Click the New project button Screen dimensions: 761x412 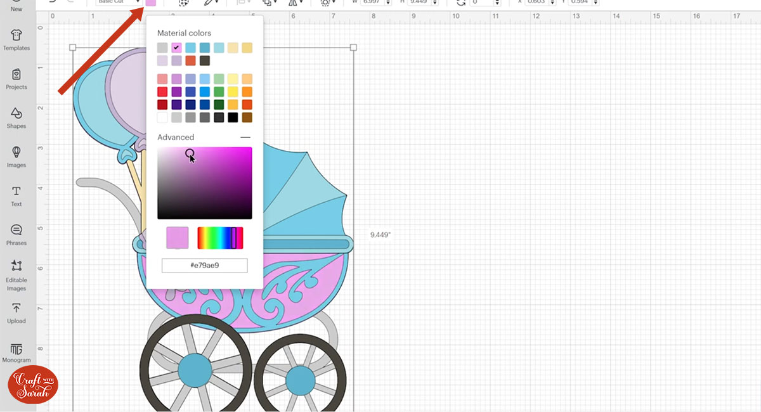click(x=16, y=7)
